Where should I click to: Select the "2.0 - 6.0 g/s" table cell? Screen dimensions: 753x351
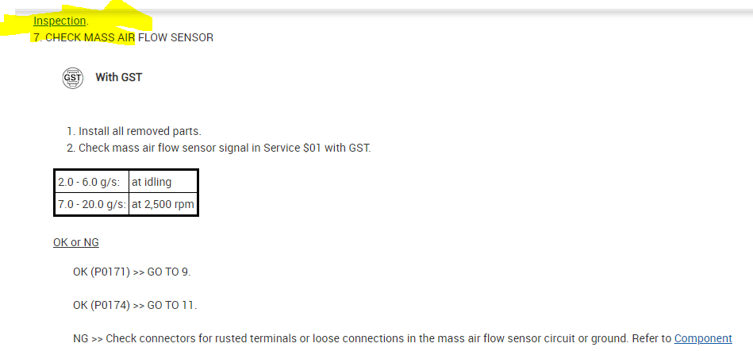pyautogui.click(x=89, y=182)
